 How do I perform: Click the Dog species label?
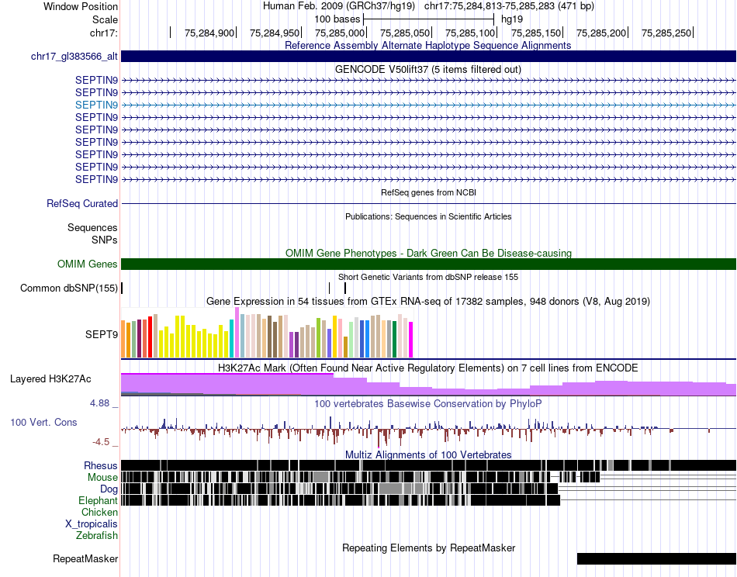pos(109,489)
